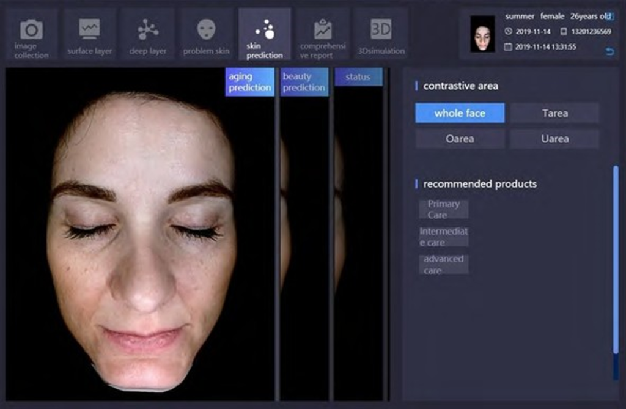The image size is (626, 409).
Task: Click the blue return arrow icon
Action: click(609, 51)
